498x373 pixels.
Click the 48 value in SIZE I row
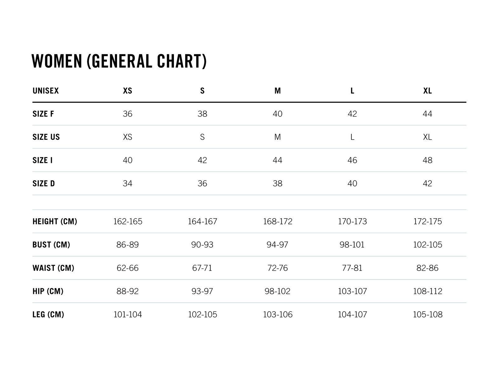427,160
